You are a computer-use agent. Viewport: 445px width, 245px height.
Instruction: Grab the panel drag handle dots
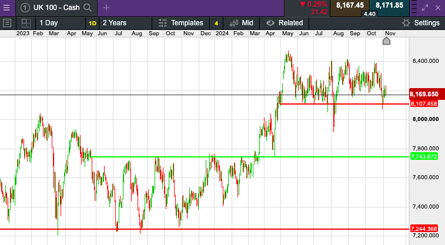[x=414, y=8]
